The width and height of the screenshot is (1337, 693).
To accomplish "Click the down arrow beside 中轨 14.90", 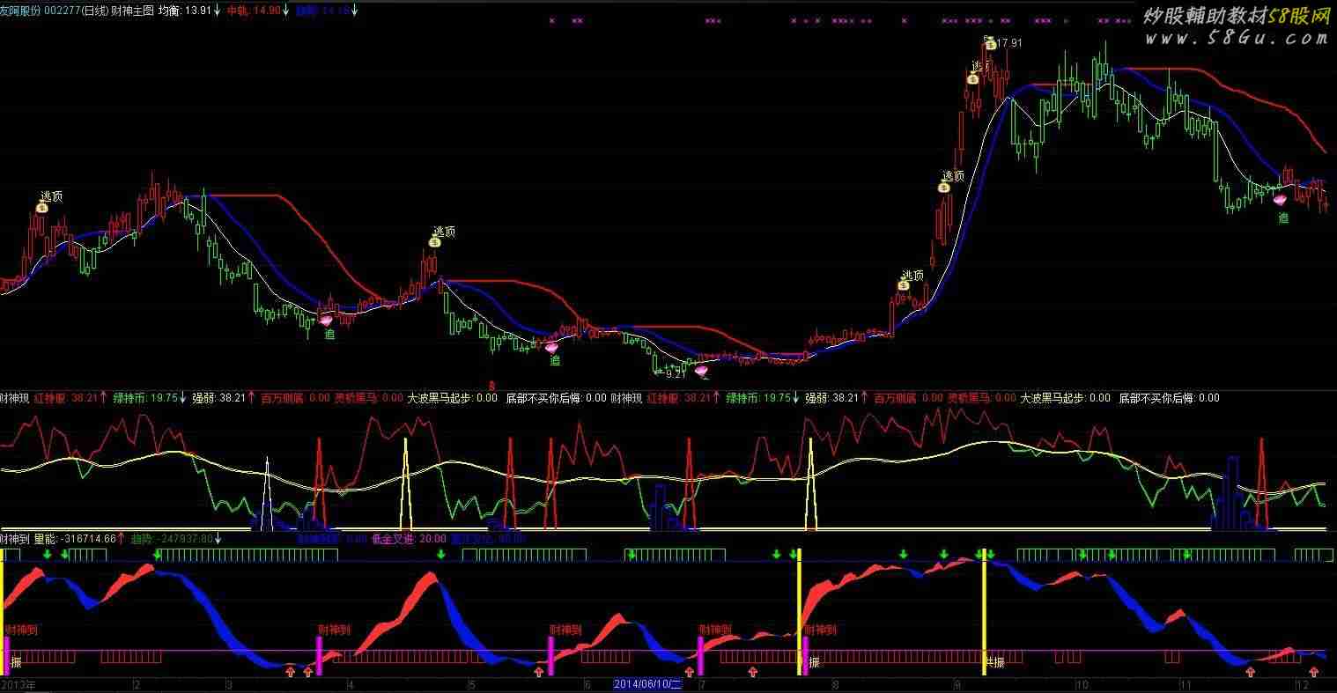I will click(x=286, y=11).
